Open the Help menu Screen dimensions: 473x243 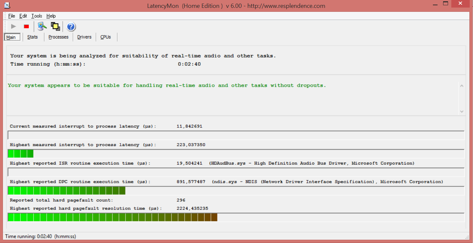[51, 16]
